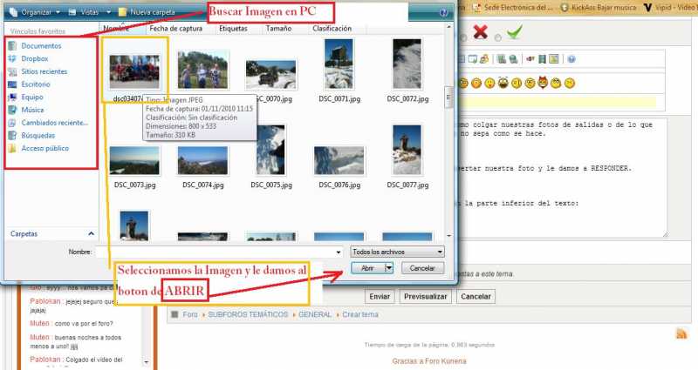
Task: Click the Previsualizar button
Action: pos(425,296)
